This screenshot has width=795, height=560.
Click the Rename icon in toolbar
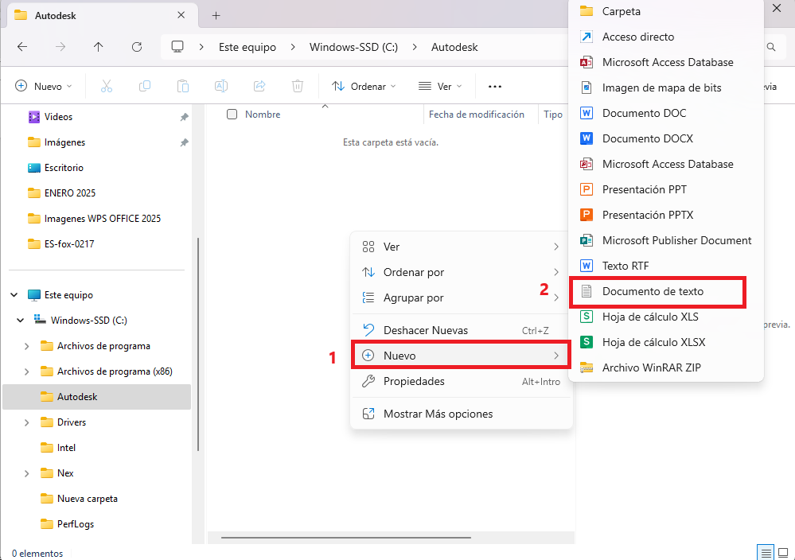[x=221, y=86]
